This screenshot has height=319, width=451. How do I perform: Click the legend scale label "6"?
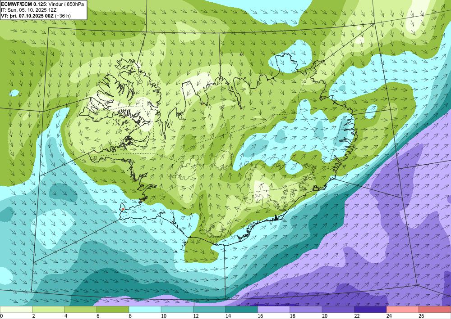click(98, 316)
